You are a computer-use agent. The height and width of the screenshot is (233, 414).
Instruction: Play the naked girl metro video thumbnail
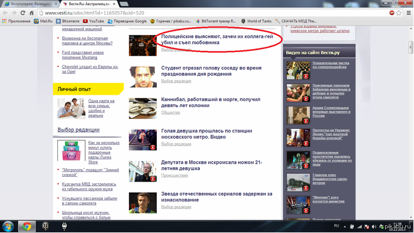click(x=143, y=140)
